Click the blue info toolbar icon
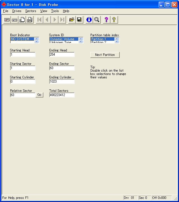Viewport: 179px width, 202px height. pyautogui.click(x=89, y=20)
